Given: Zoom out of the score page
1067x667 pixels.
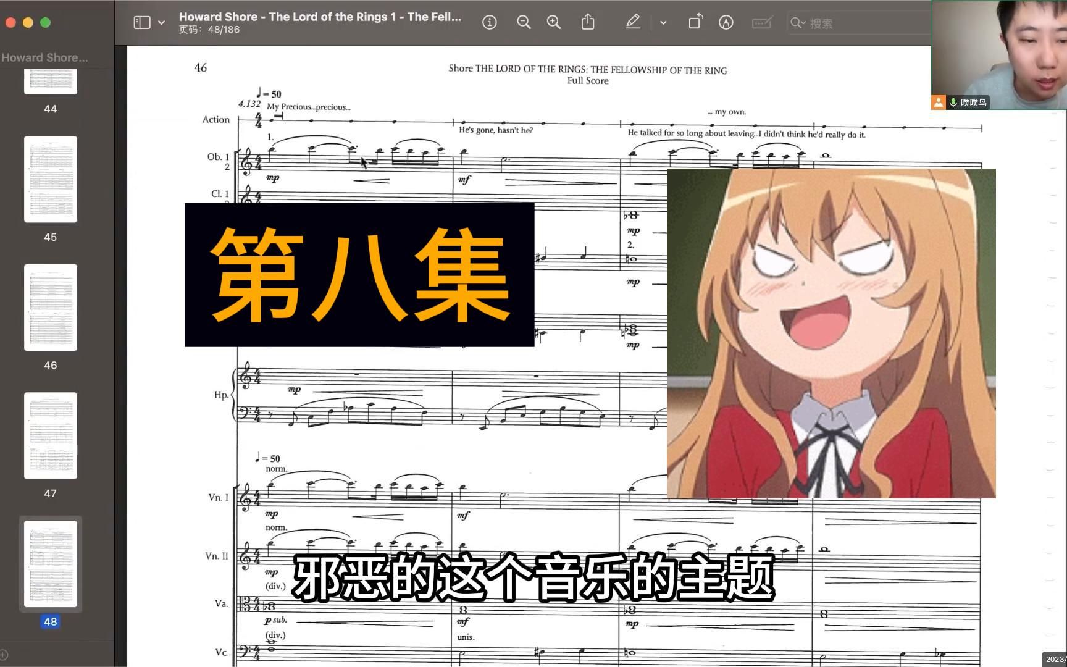Looking at the screenshot, I should pyautogui.click(x=524, y=22).
